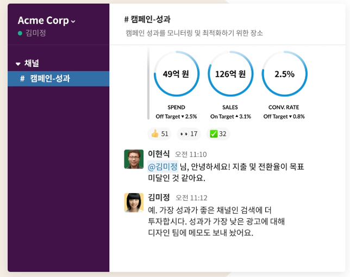
Task: Click the @김미정 mention in 이현식's message
Action: coord(162,167)
